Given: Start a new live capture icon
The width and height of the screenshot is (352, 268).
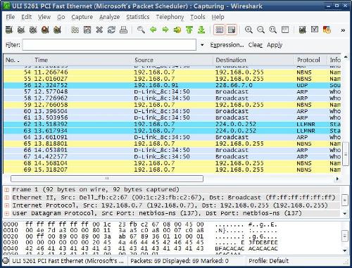Looking at the screenshot, I should (33, 30).
